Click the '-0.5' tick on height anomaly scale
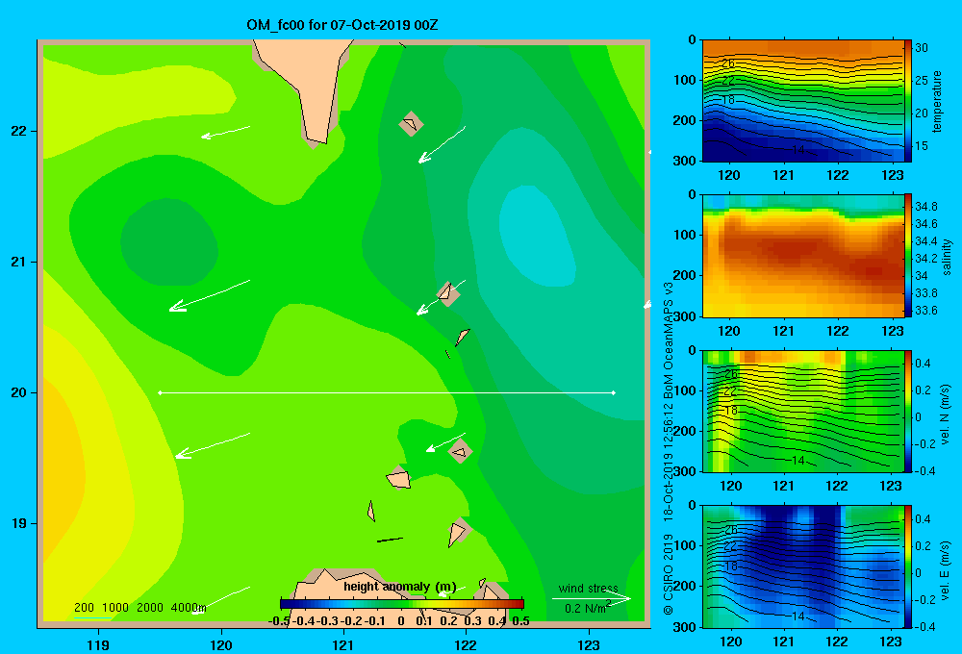 280,621
